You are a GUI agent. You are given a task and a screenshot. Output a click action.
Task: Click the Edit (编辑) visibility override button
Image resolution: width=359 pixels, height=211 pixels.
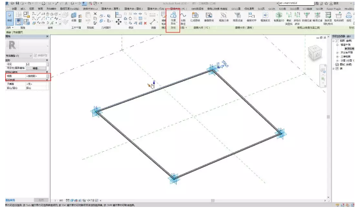(36, 68)
